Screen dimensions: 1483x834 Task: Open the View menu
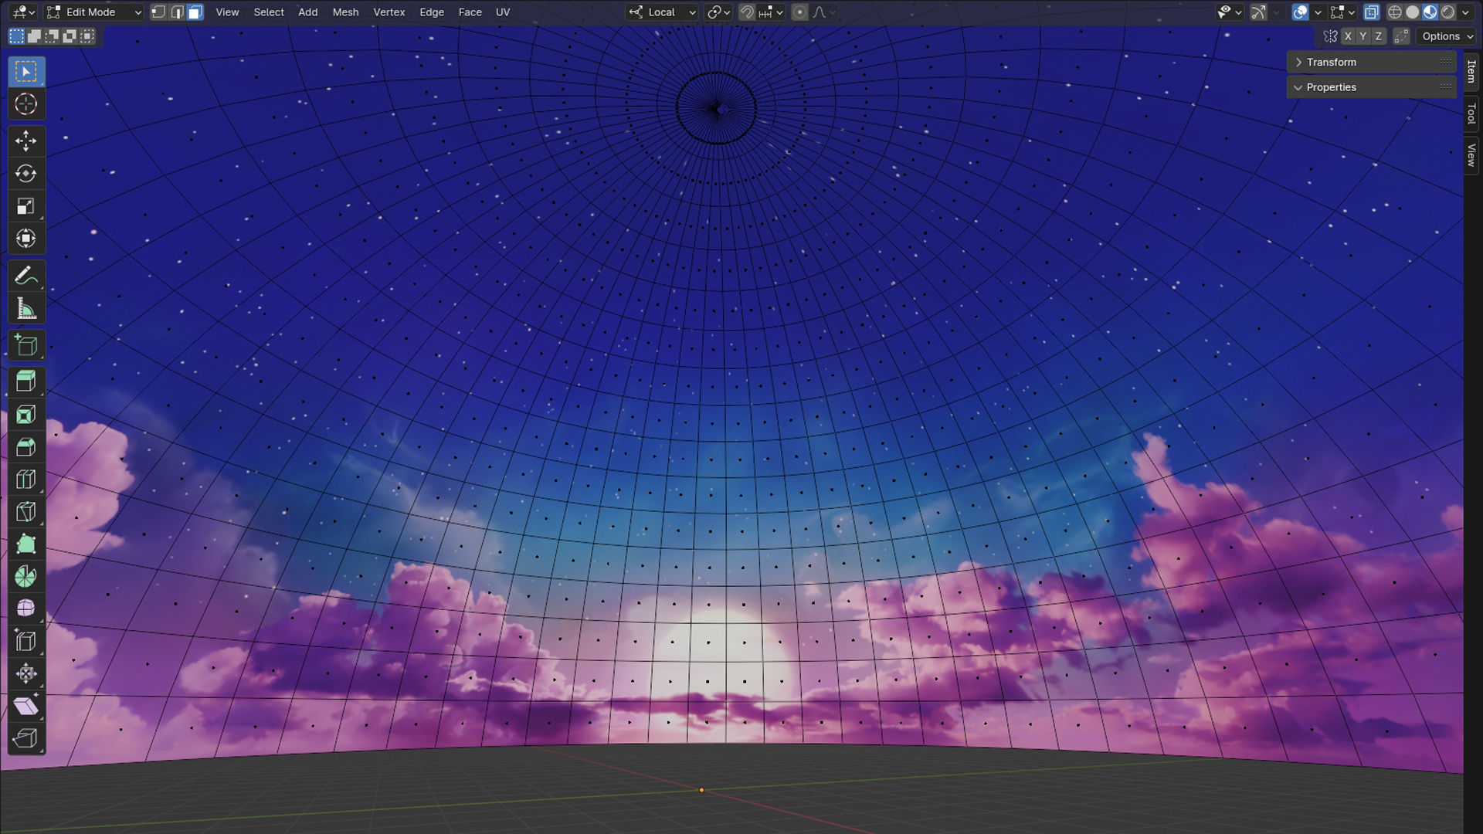coord(227,12)
